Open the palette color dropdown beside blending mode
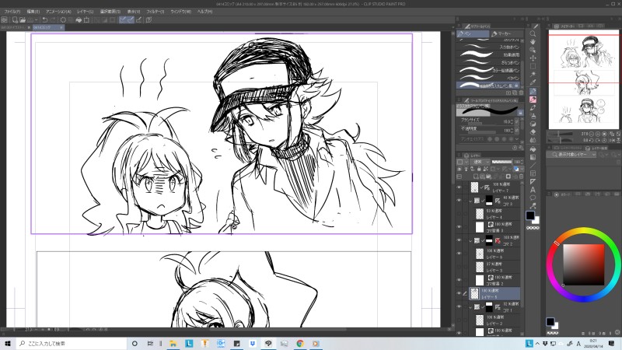622x350 pixels. coord(462,162)
